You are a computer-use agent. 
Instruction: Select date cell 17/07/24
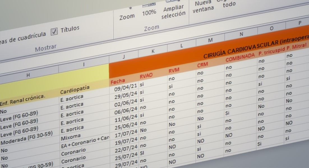point(126,133)
